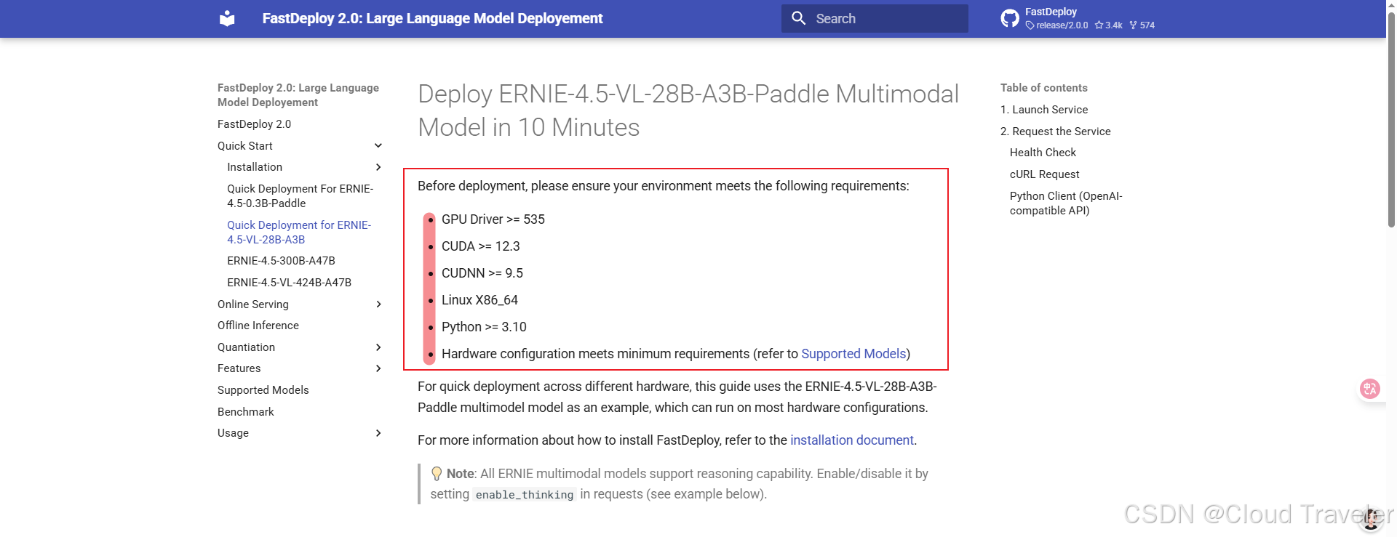Click the search magnifier icon
Image resolution: width=1397 pixels, height=537 pixels.
tap(798, 18)
